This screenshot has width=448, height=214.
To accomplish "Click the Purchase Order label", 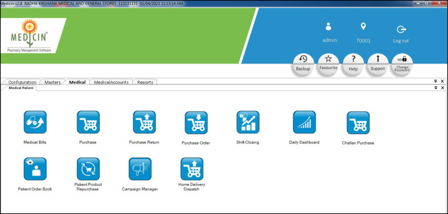I will (196, 143).
